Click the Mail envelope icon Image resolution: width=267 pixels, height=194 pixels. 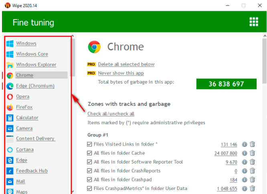click(x=10, y=182)
